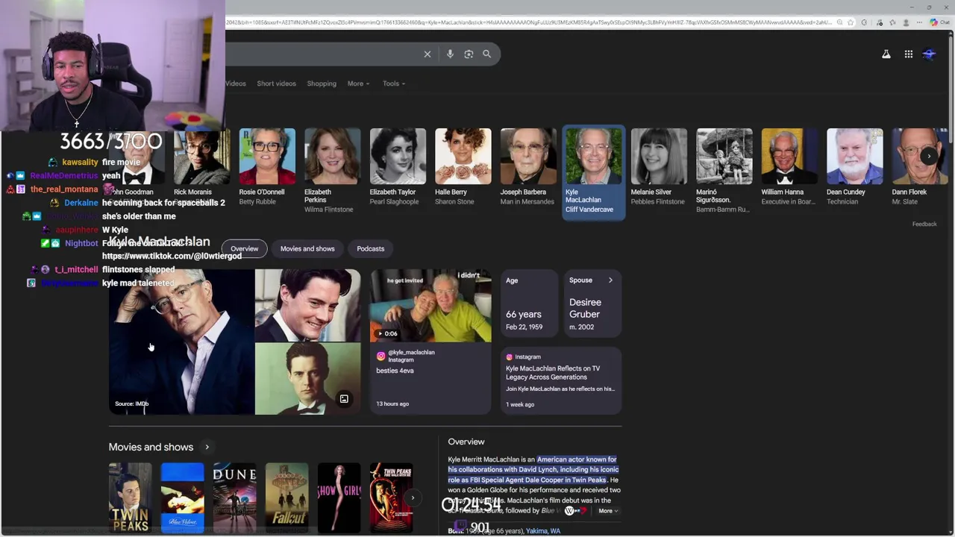Screen dimensions: 955x537
Task: Select Dann Florek cast card
Action: (x=919, y=167)
